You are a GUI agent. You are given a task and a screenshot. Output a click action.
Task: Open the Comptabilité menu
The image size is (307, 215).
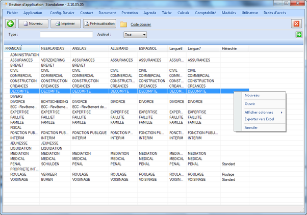point(206,12)
